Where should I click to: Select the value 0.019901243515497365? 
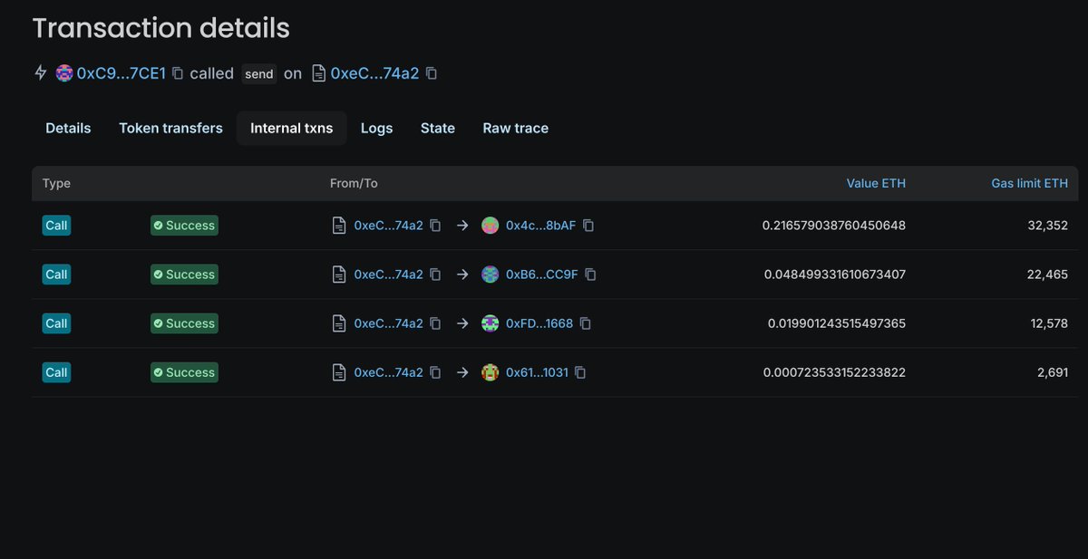tap(837, 323)
